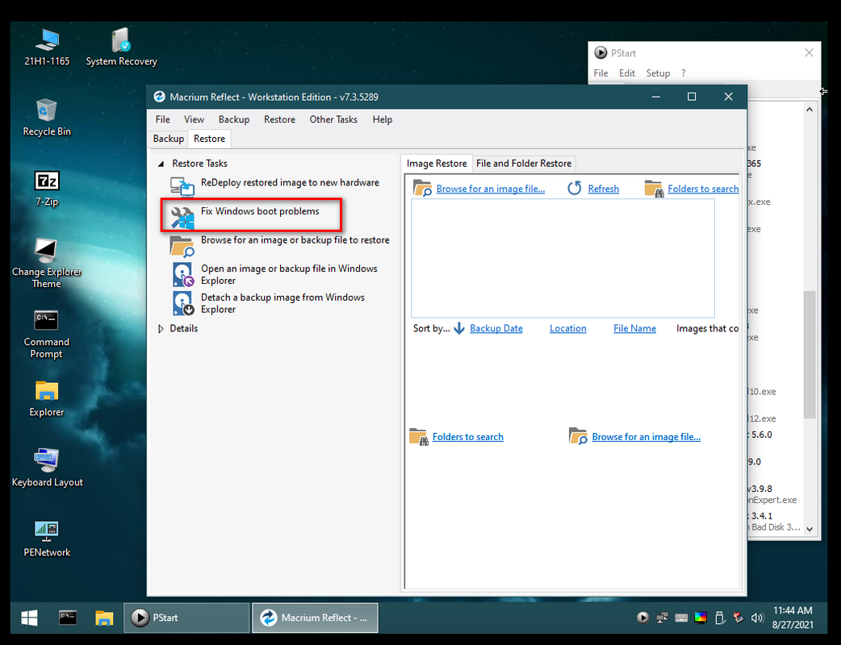
Task: Sort by Location
Action: 567,328
